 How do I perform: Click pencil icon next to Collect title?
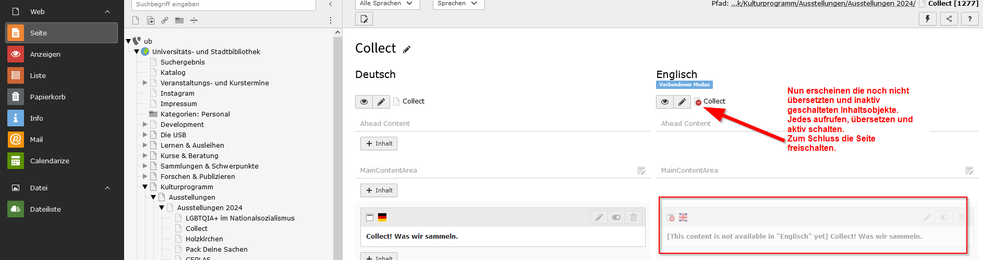click(x=407, y=49)
